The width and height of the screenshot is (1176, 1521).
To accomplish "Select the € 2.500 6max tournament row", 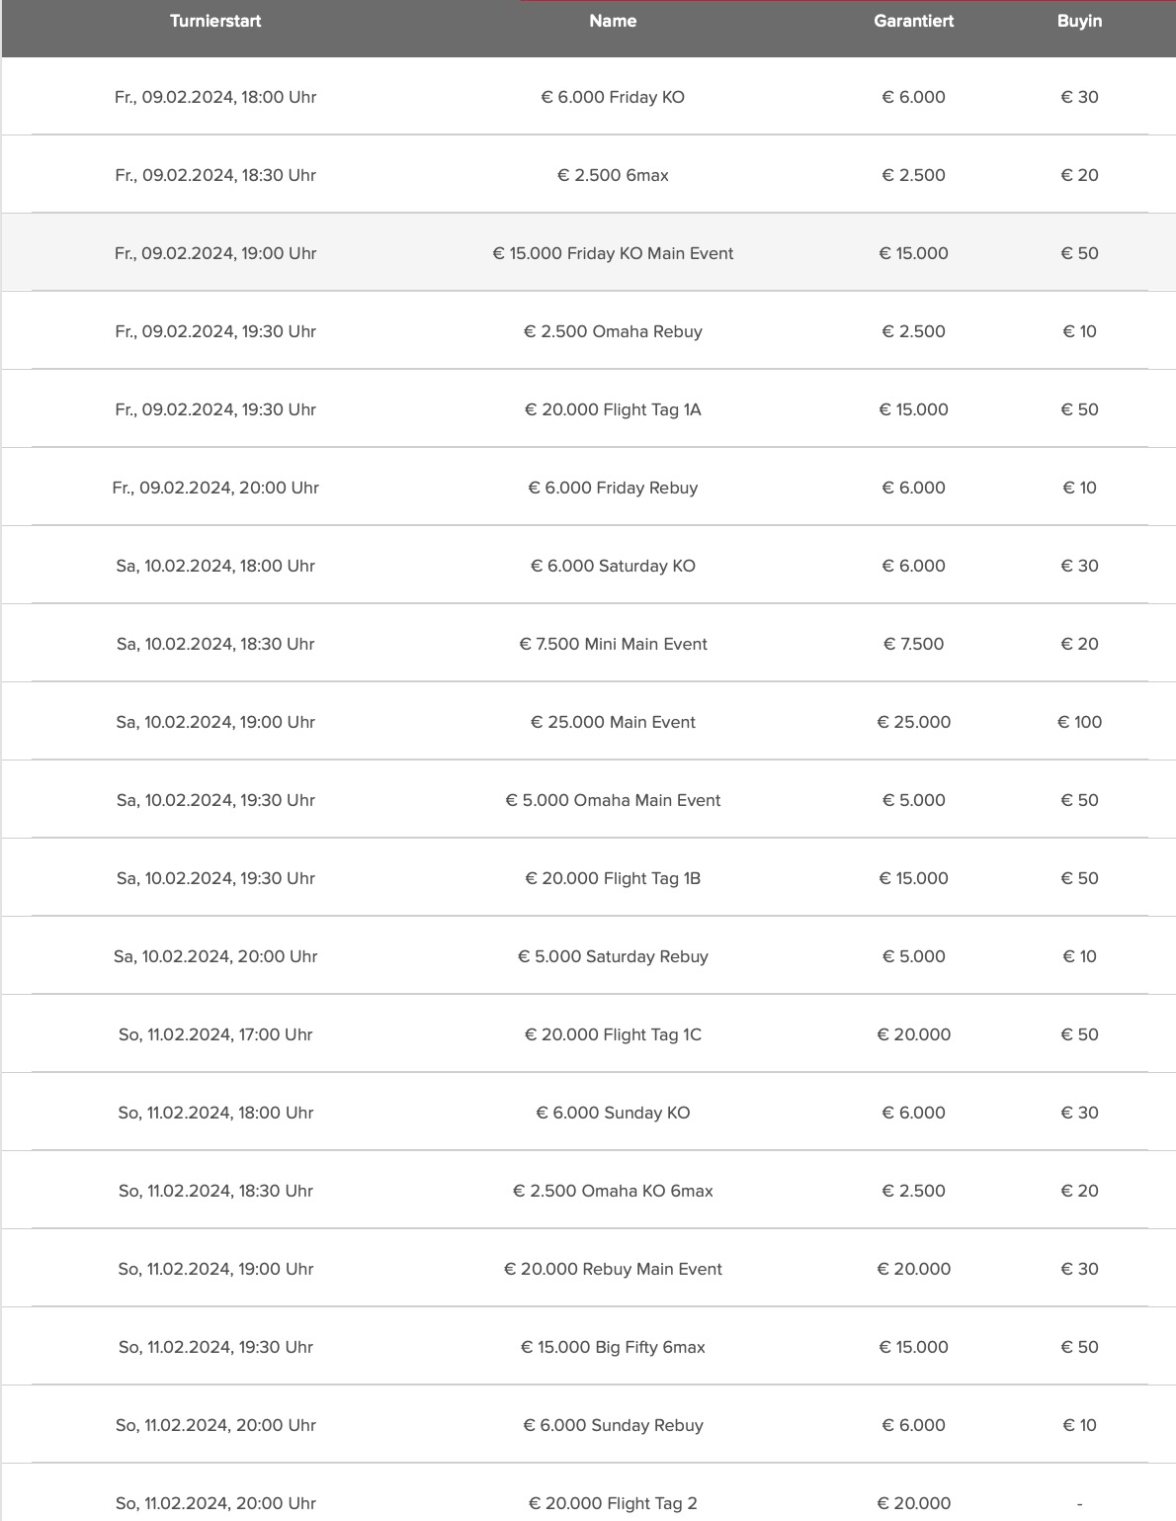I will tap(613, 175).
